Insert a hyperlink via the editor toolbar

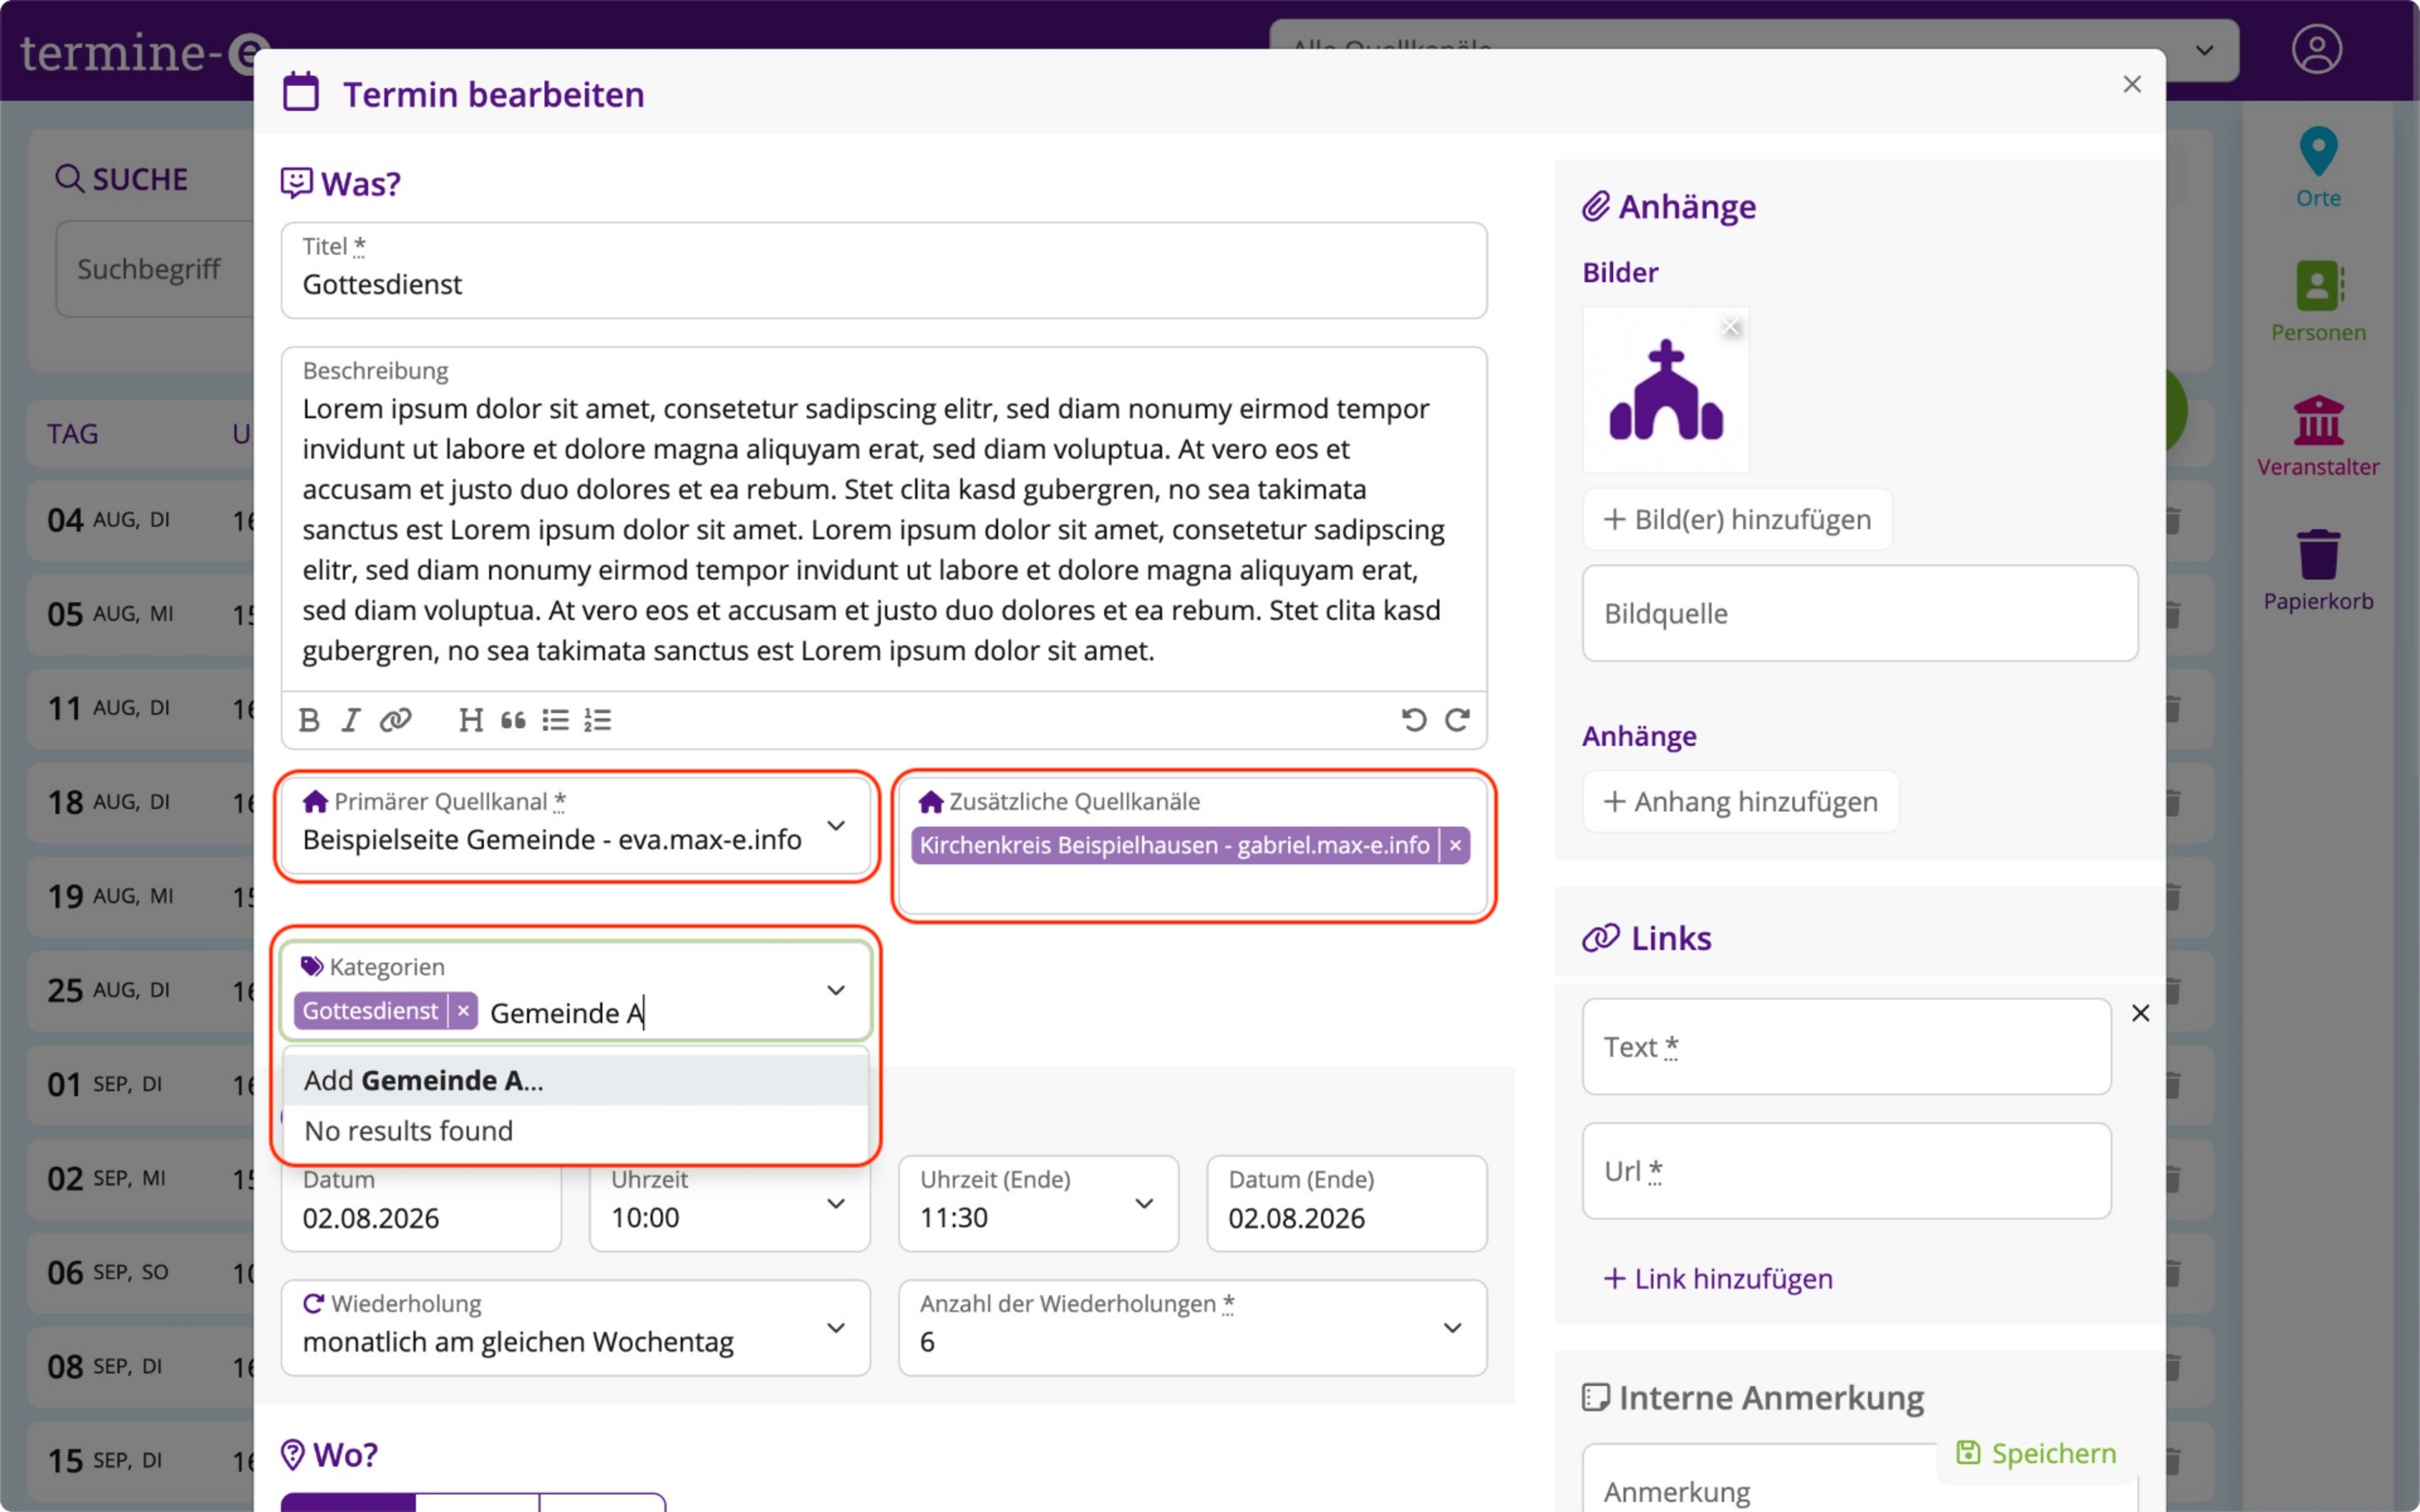coord(396,720)
